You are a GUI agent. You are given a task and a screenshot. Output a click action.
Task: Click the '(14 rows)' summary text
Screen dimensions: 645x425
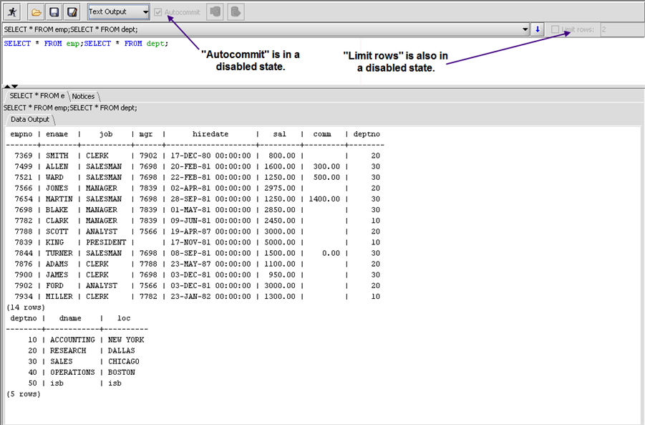pos(26,307)
